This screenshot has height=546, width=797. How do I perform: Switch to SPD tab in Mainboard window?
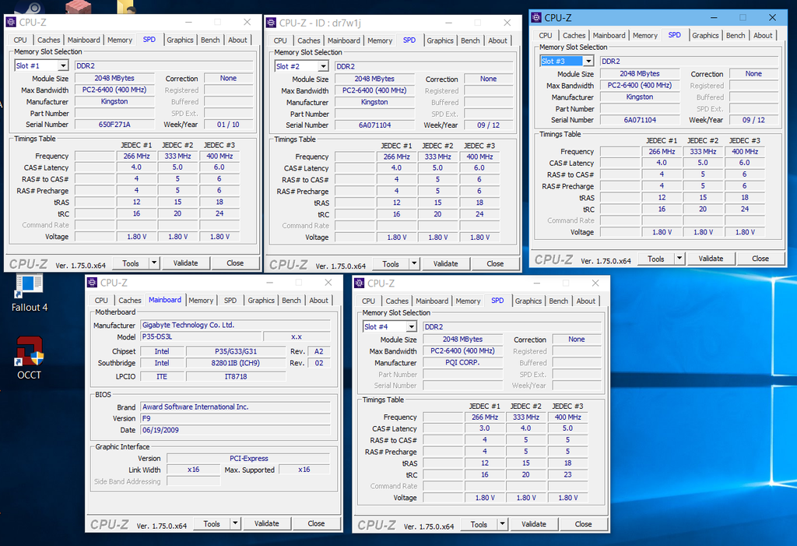point(230,300)
